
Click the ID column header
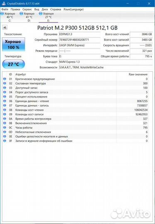click(10, 74)
